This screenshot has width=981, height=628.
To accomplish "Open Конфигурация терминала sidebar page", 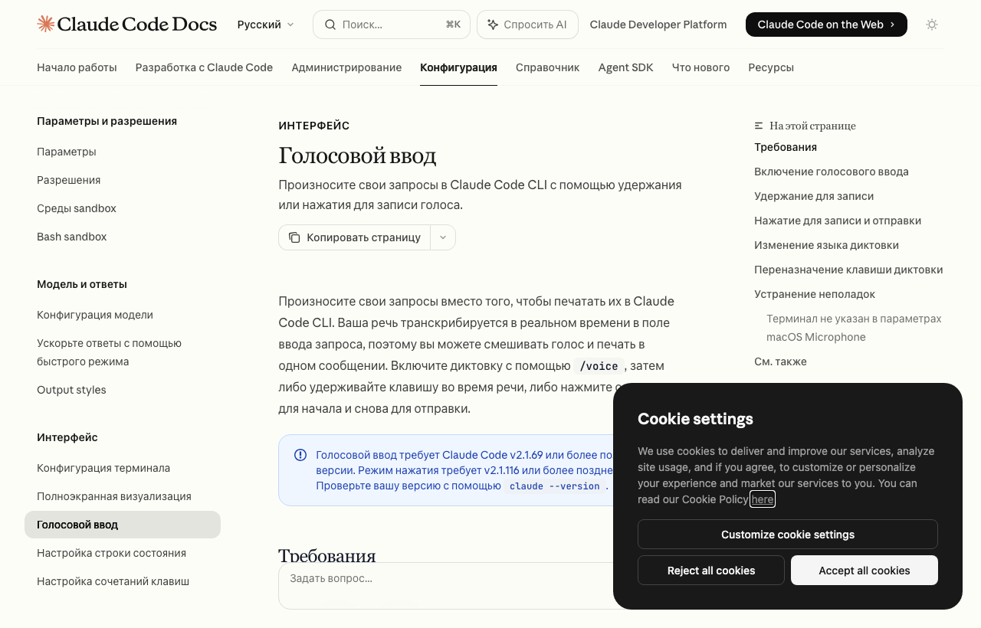I will [x=123, y=468].
